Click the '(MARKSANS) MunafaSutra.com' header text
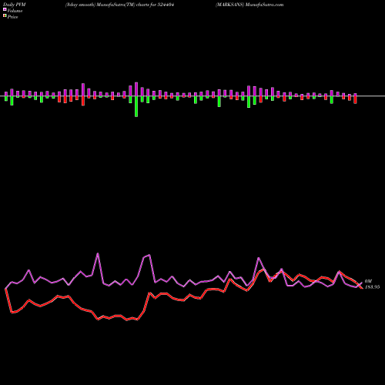Screen dimensions: 385x385 pyautogui.click(x=249, y=5)
